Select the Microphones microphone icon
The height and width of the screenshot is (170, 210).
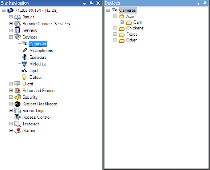click(x=25, y=50)
